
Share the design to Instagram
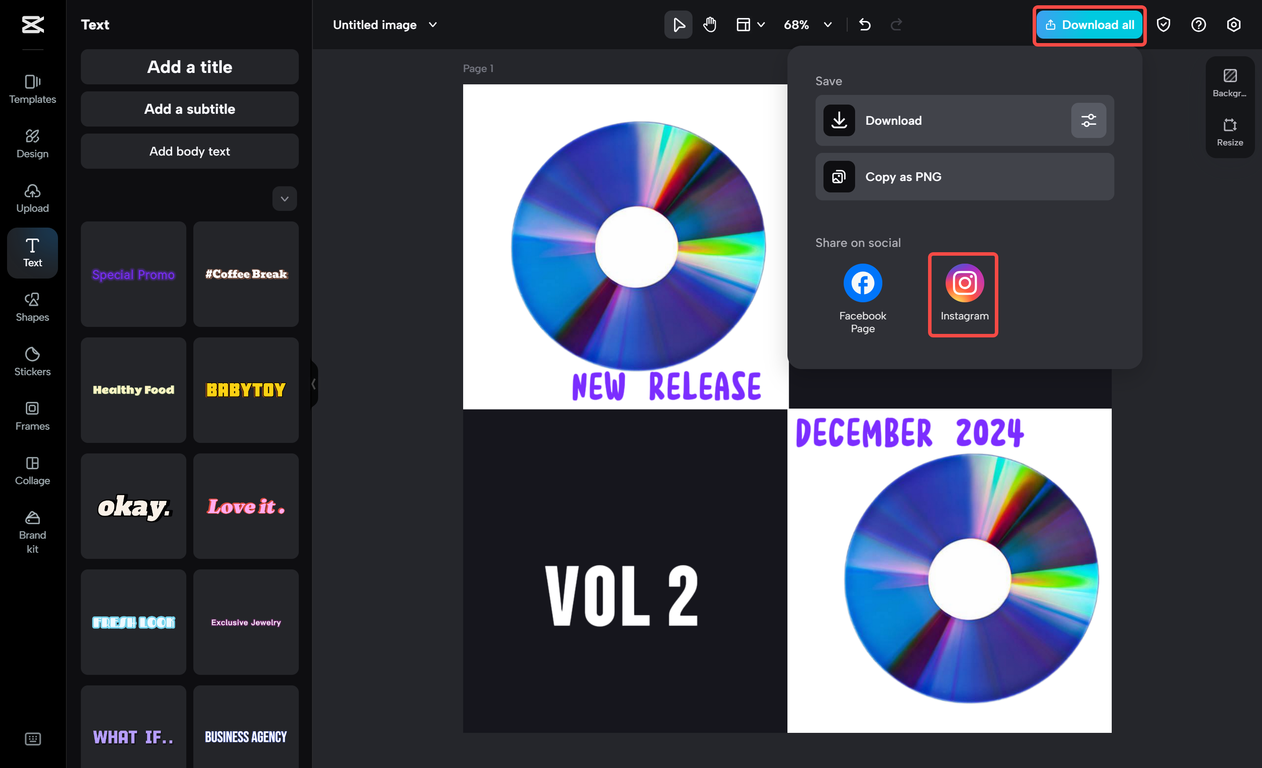[x=963, y=294]
